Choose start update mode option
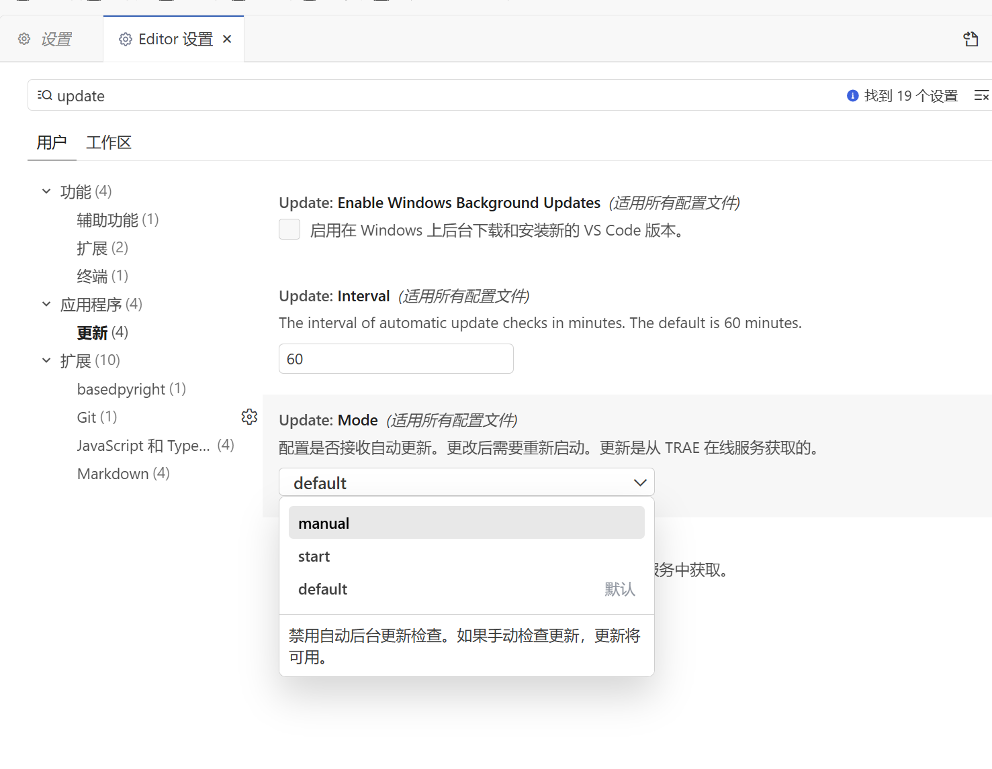The height and width of the screenshot is (769, 992). (x=467, y=556)
